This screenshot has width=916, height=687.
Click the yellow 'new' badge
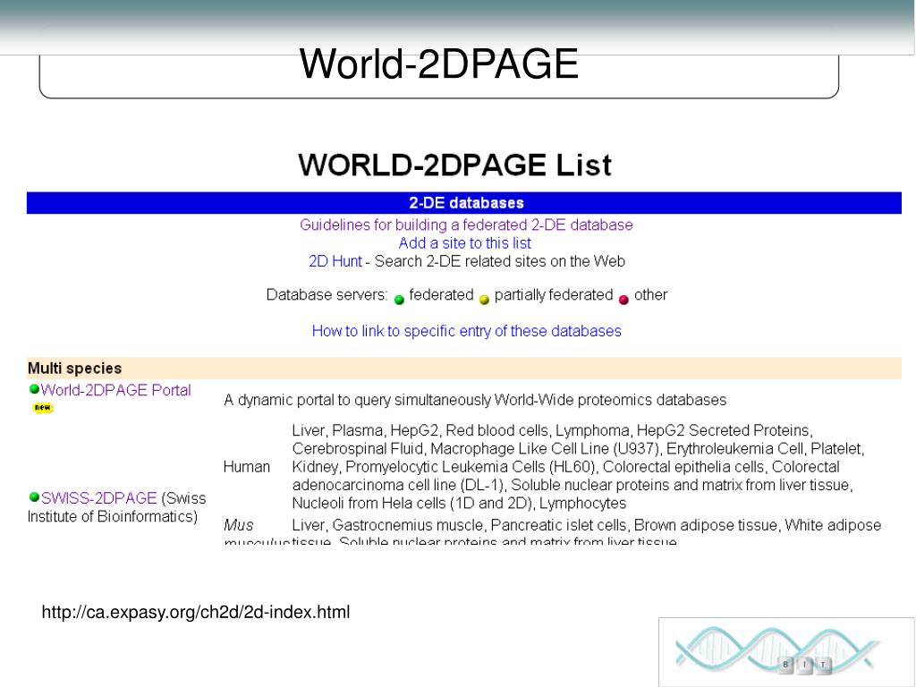coord(43,408)
